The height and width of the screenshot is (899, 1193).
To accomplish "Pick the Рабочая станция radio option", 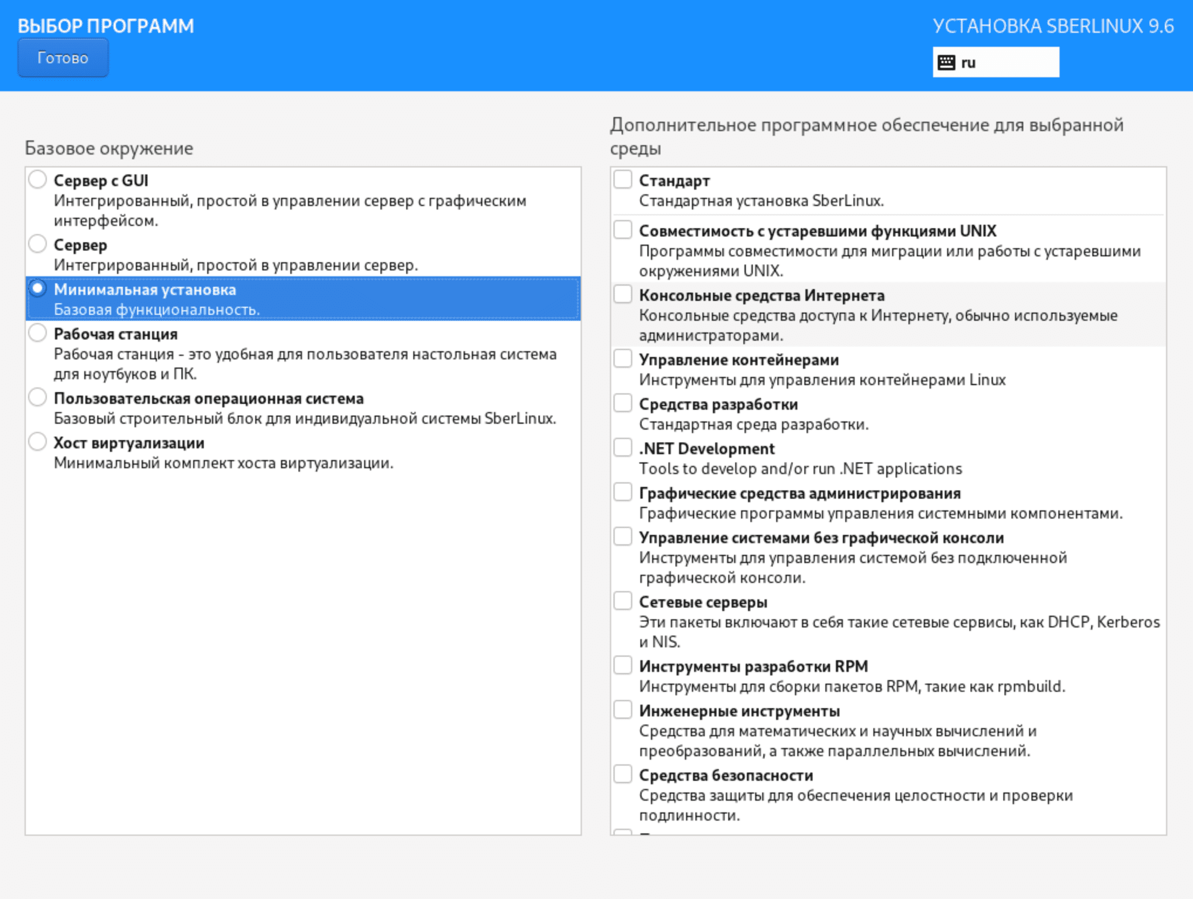I will coord(37,333).
